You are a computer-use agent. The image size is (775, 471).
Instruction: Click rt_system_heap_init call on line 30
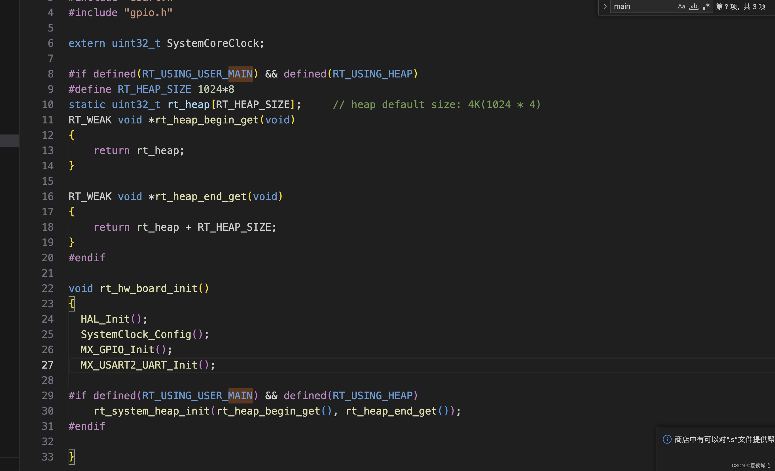click(x=152, y=411)
